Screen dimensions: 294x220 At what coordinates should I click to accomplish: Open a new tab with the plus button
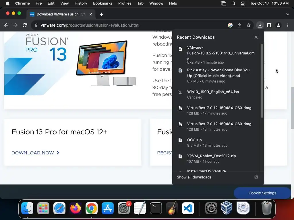(102, 14)
